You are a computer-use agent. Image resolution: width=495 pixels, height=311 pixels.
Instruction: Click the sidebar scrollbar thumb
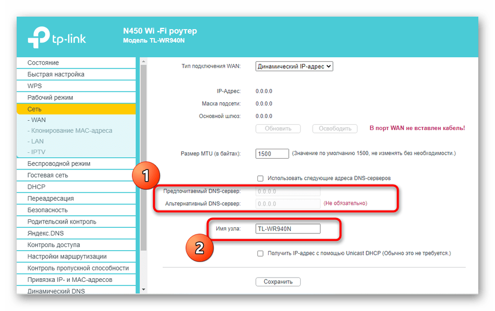pyautogui.click(x=144, y=158)
